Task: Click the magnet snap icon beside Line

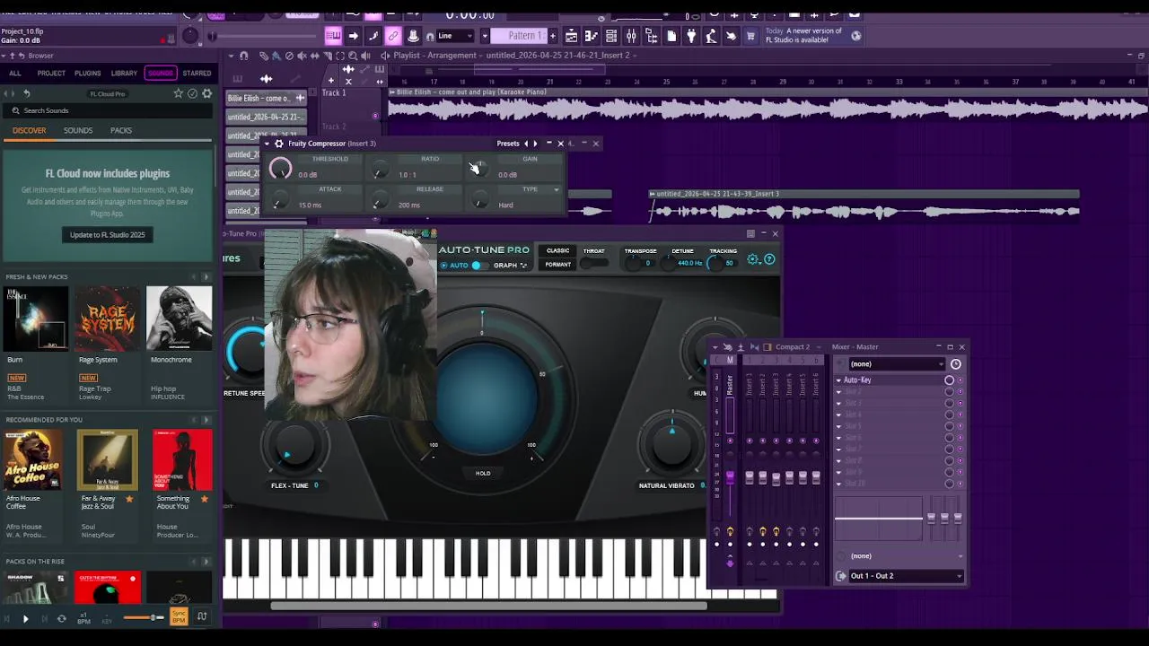Action: tap(430, 37)
